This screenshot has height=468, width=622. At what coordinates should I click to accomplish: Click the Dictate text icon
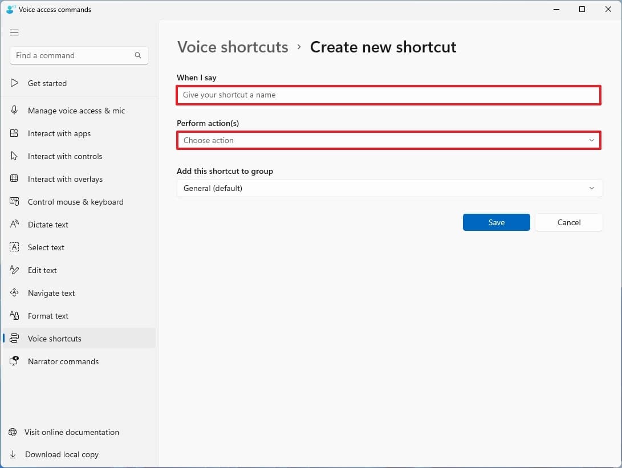pyautogui.click(x=14, y=225)
